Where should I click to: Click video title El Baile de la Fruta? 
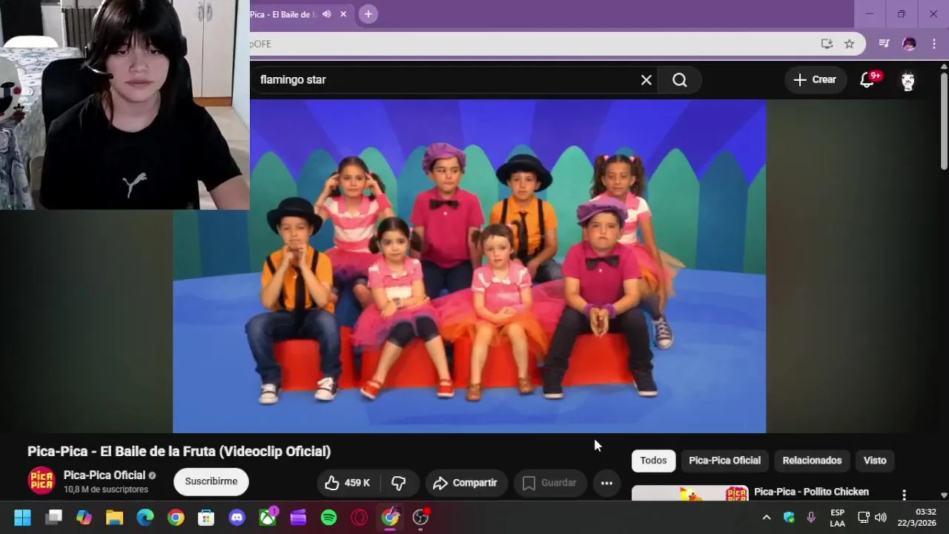point(179,452)
